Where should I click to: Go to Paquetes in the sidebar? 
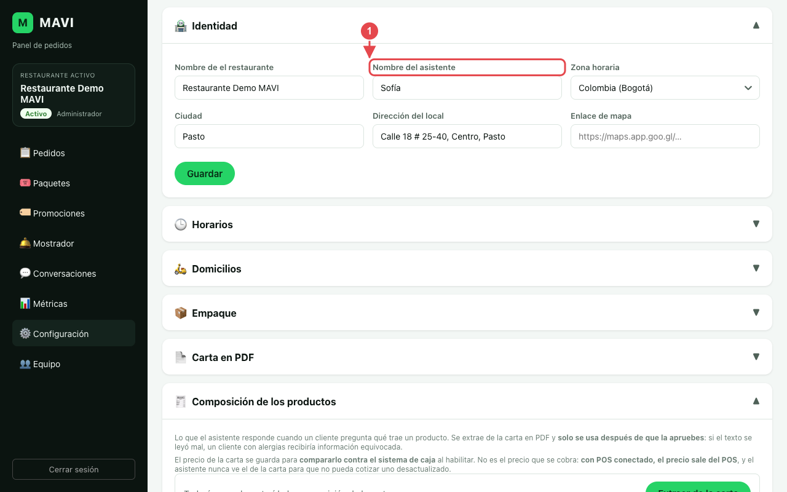(74, 183)
